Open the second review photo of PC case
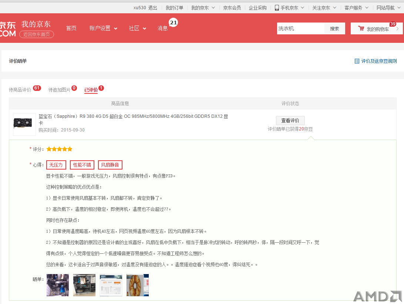The height and width of the screenshot is (304, 404). [x=84, y=285]
